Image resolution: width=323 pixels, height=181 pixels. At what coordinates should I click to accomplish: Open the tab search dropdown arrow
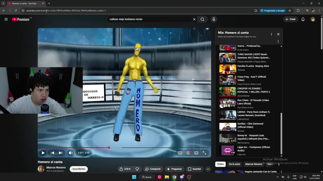(3, 4)
